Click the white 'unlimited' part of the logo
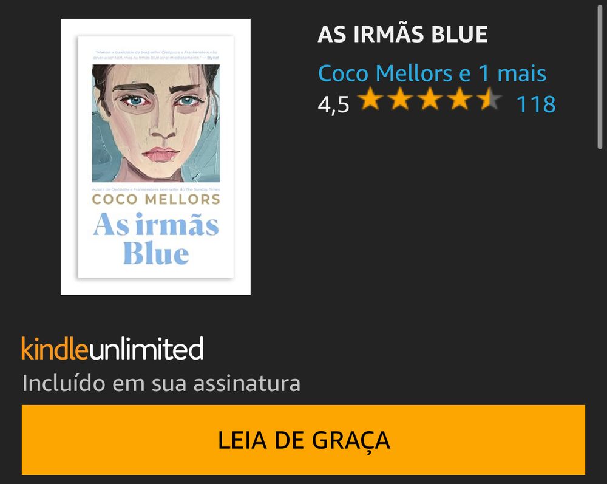607x484 pixels. (146, 349)
